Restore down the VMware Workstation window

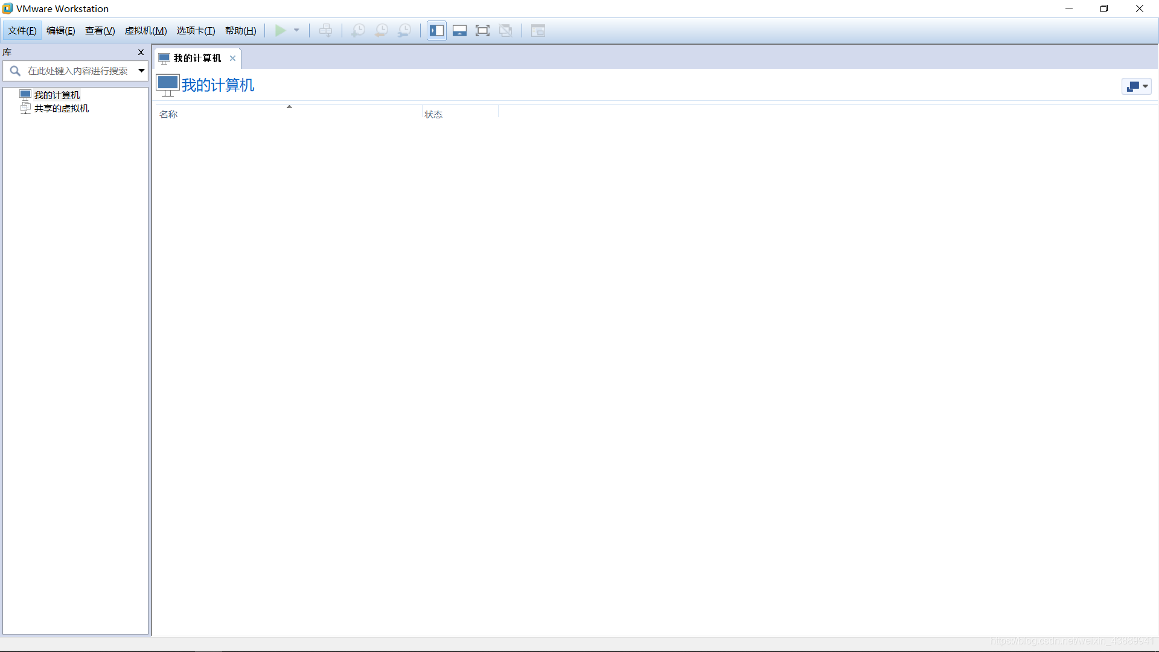[1104, 8]
